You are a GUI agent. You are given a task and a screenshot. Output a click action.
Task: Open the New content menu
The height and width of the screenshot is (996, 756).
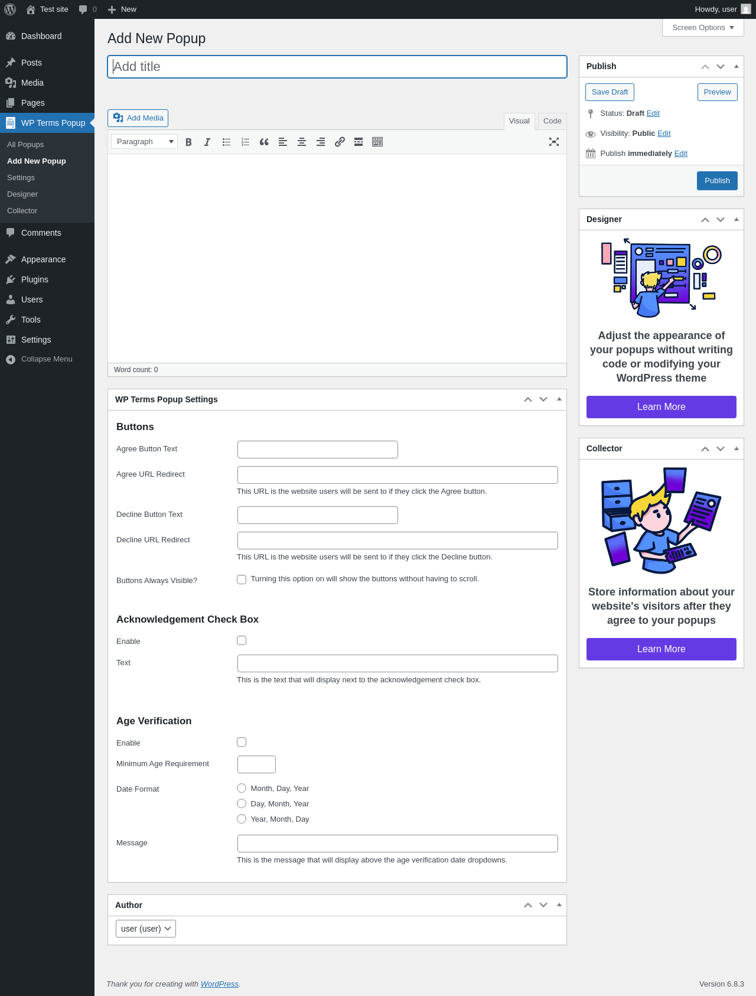122,9
